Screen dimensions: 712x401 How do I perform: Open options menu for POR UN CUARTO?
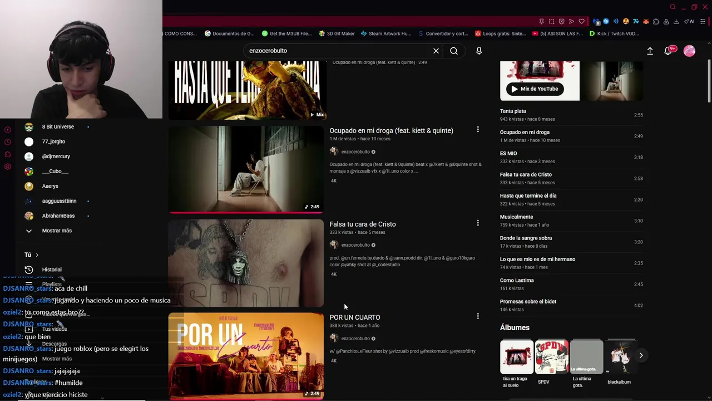(x=477, y=316)
